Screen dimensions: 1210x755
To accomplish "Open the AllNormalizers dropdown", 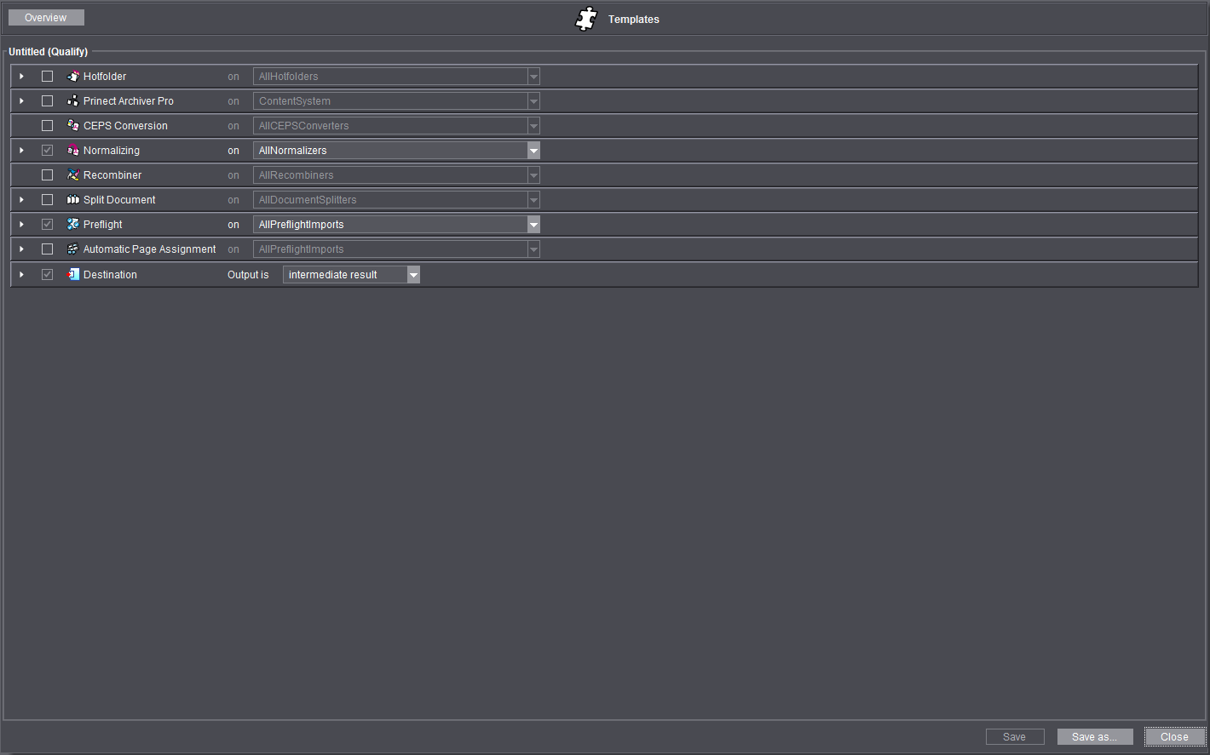I will (x=396, y=151).
